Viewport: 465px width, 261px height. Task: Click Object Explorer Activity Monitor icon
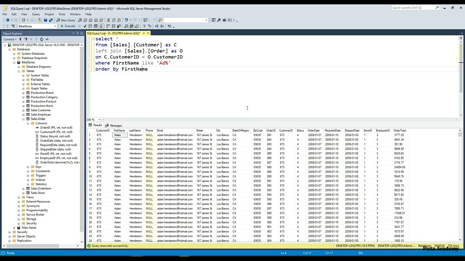coord(47,39)
